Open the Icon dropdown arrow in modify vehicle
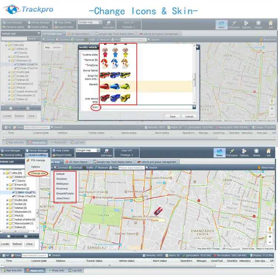 pos(194,107)
